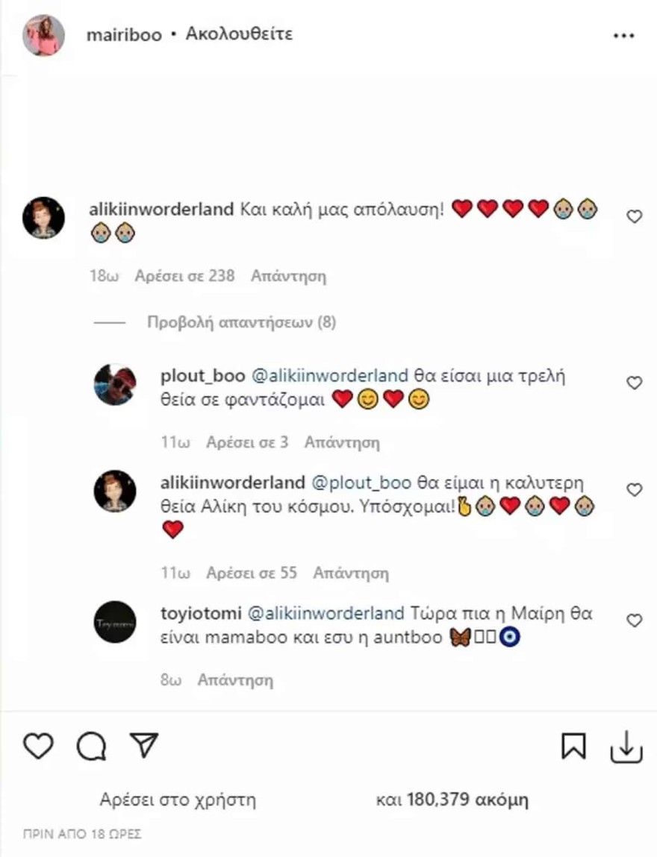Like toyiotomi's reply comment
657x857 pixels.
634,621
